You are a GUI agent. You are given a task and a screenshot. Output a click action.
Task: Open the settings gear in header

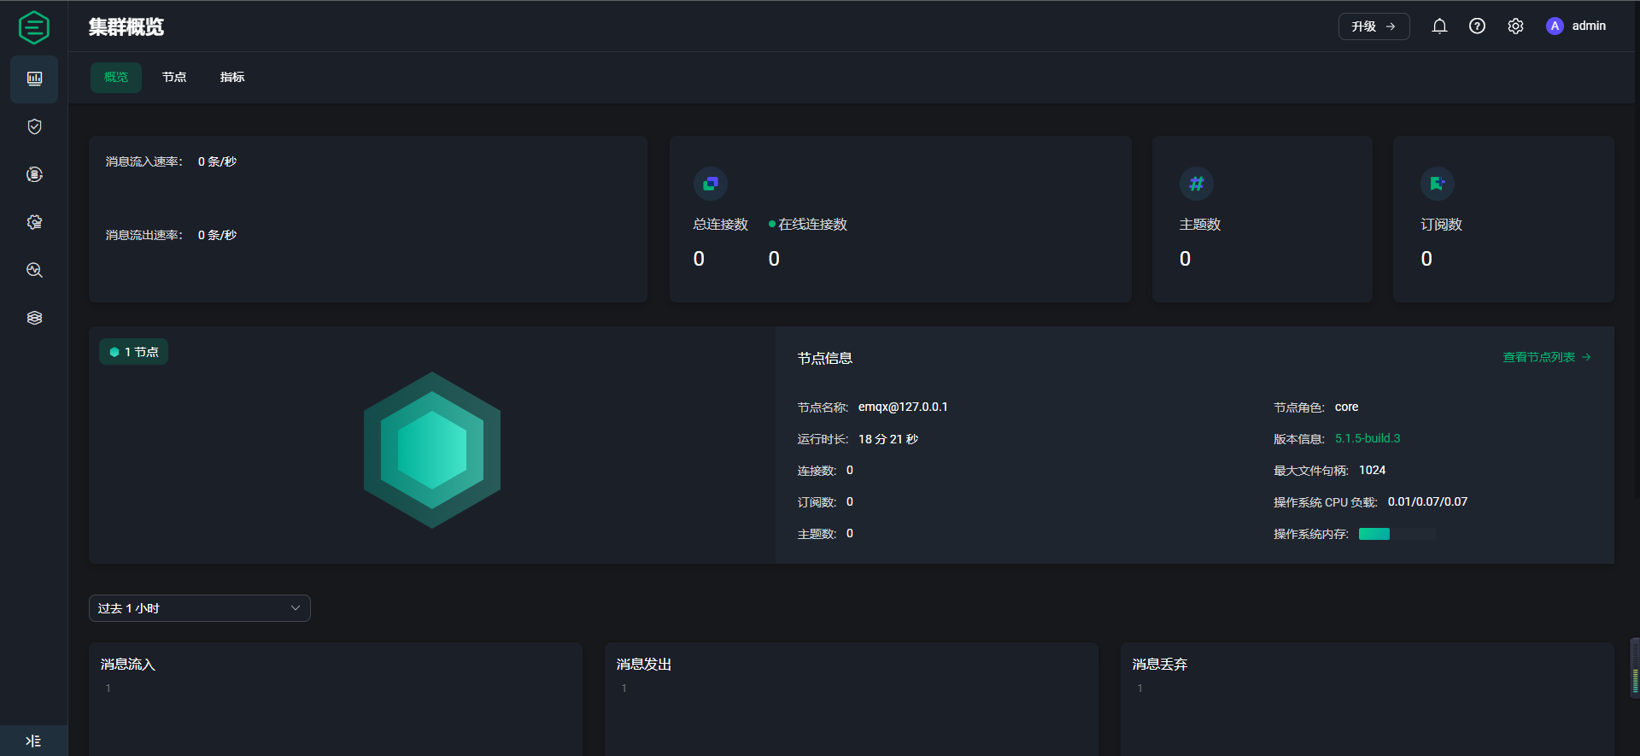pos(1515,26)
